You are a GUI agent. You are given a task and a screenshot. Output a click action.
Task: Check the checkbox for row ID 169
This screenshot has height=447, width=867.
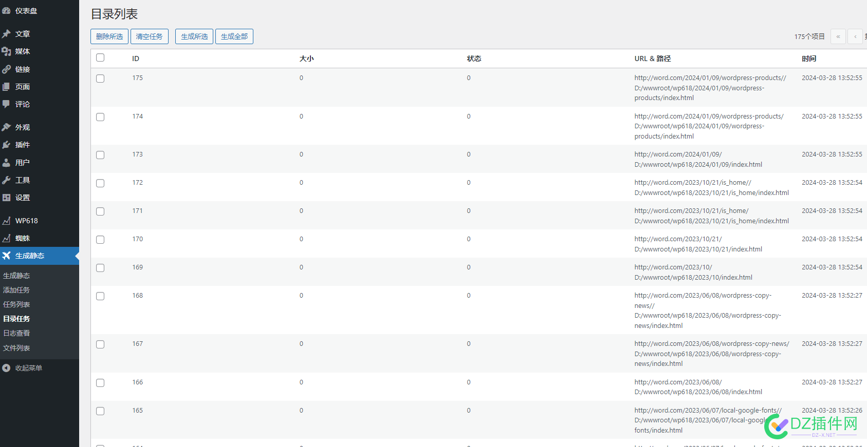(x=100, y=268)
